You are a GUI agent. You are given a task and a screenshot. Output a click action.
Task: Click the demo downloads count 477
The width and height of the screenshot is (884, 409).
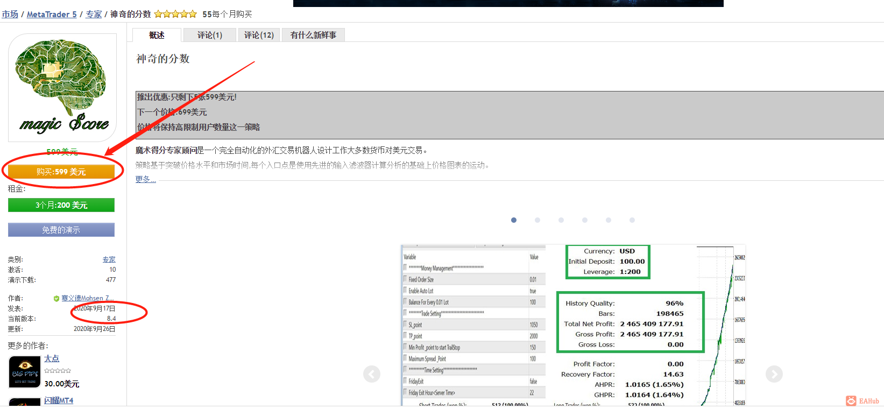pyautogui.click(x=111, y=280)
